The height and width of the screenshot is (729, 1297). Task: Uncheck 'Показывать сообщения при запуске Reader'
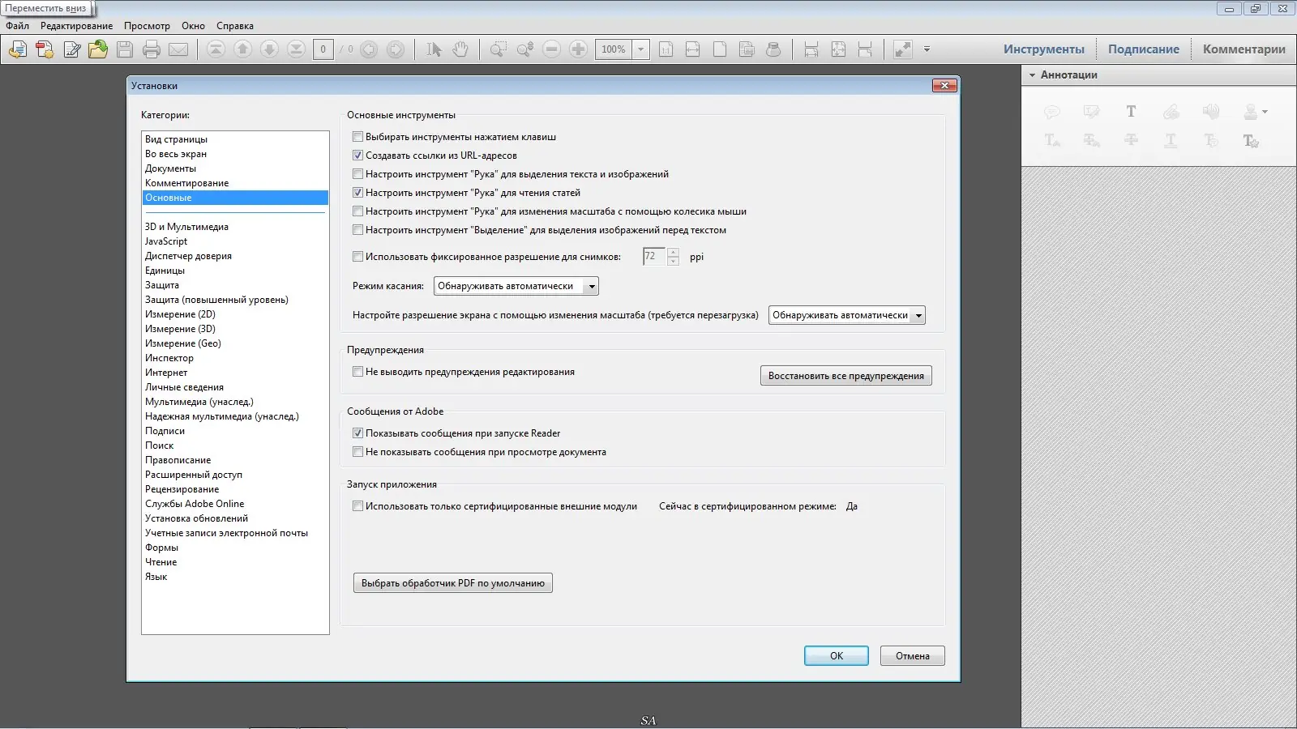357,433
